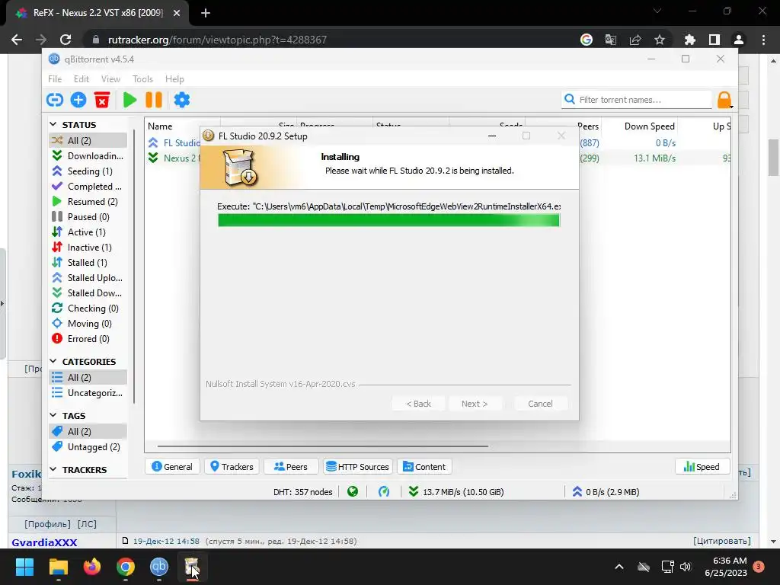Click the Translate page icon in address bar
780x585 pixels.
[x=611, y=40]
